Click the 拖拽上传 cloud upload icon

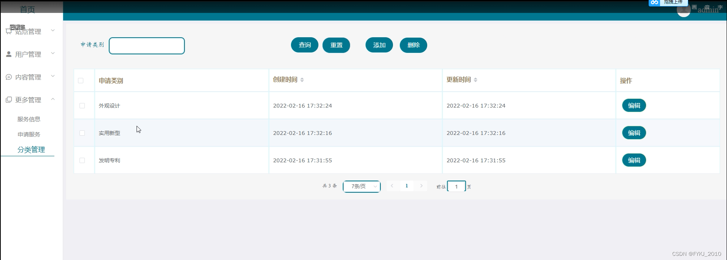[x=654, y=2]
